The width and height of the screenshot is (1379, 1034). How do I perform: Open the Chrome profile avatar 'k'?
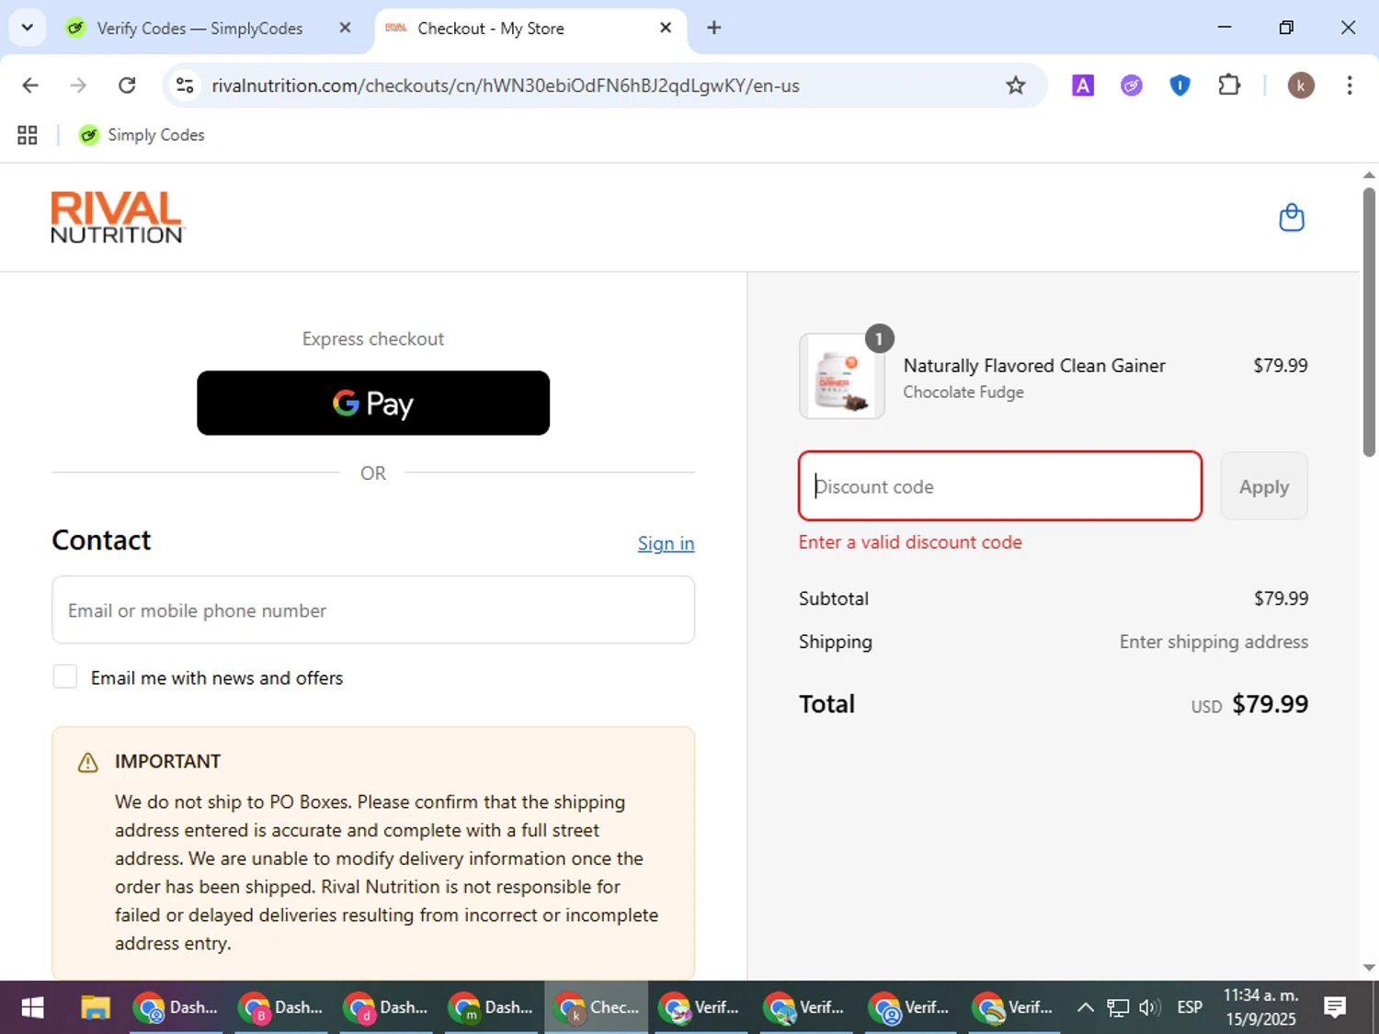[1300, 85]
